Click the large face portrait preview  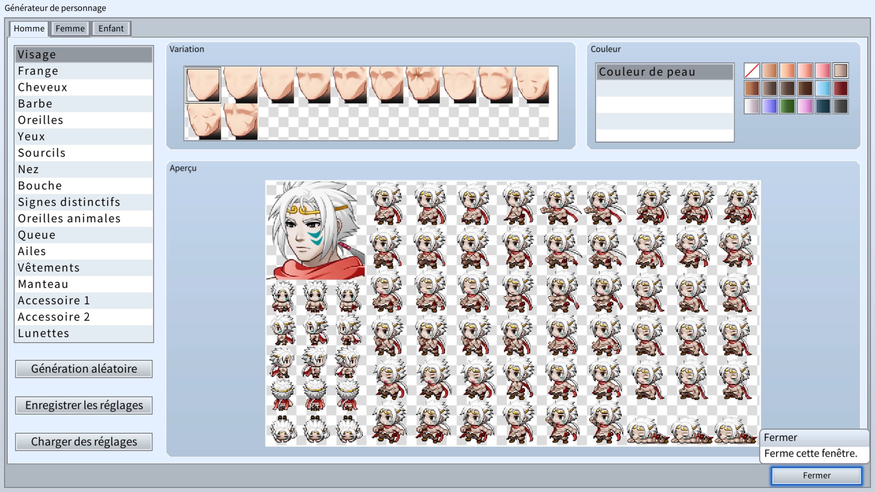[316, 231]
